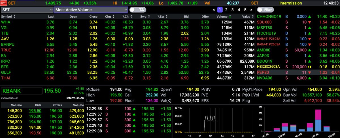
Task: Select the IRPC symbol
Action: pos(6,61)
